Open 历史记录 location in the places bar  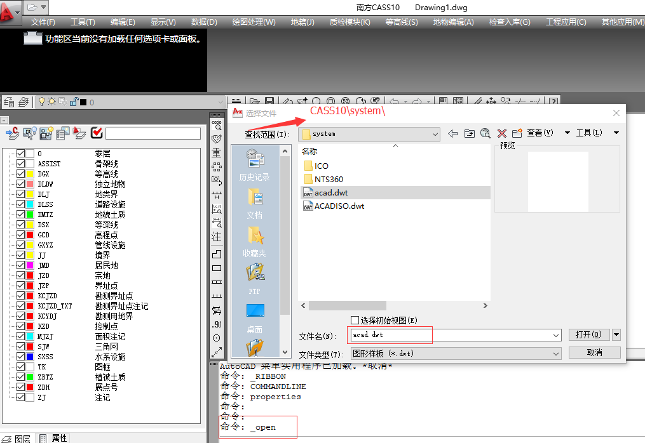click(255, 166)
